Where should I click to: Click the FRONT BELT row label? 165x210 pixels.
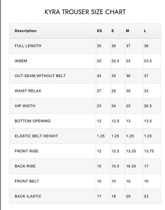point(27,181)
